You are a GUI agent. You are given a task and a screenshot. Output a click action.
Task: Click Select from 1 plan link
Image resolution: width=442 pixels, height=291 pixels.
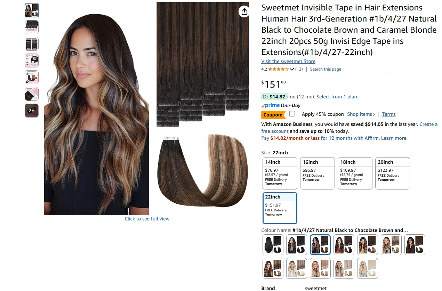tap(337, 97)
